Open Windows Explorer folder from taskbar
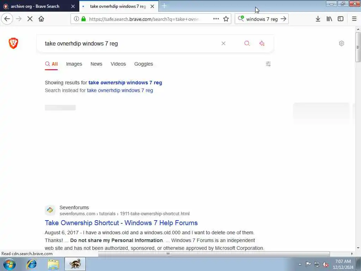 tap(54, 264)
